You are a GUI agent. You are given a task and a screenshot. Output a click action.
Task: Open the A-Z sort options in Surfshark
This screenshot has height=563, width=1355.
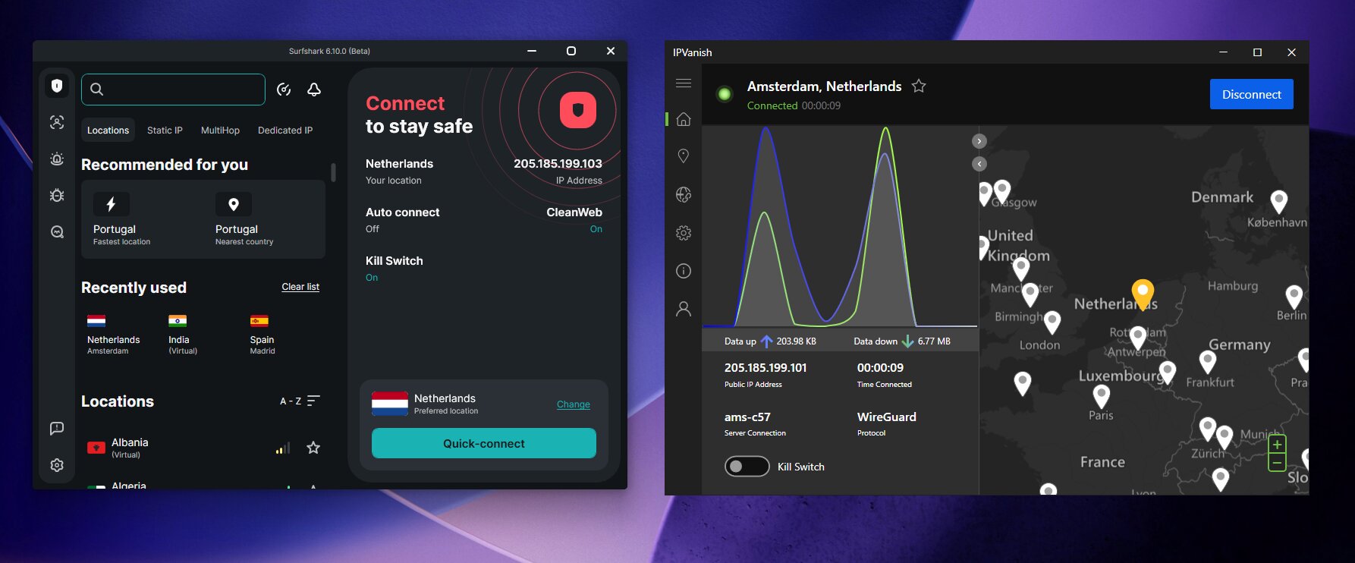click(300, 401)
